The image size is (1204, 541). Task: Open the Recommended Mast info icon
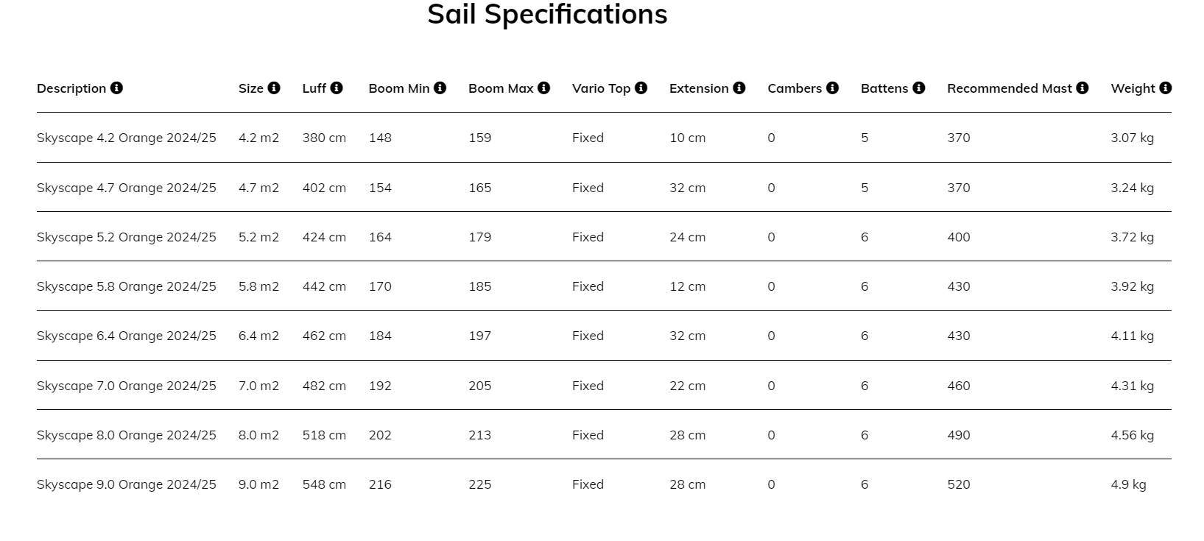pos(1082,88)
